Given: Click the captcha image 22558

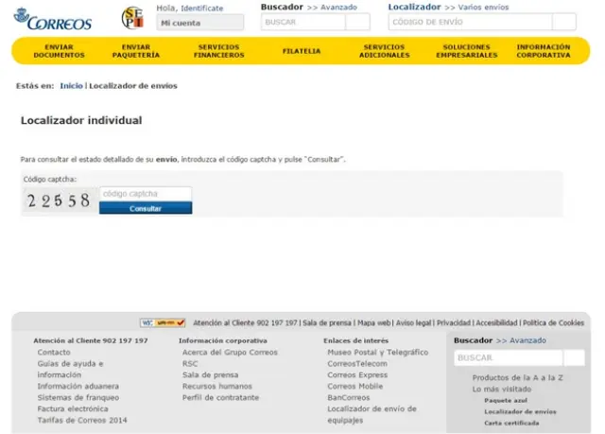Looking at the screenshot, I should click(59, 200).
